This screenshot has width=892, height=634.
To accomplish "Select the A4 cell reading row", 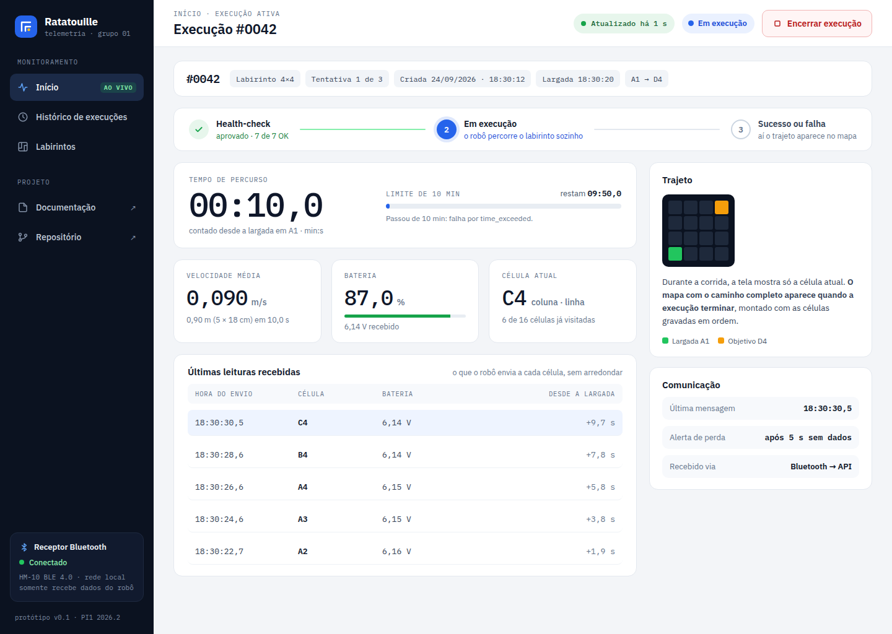I will (405, 487).
